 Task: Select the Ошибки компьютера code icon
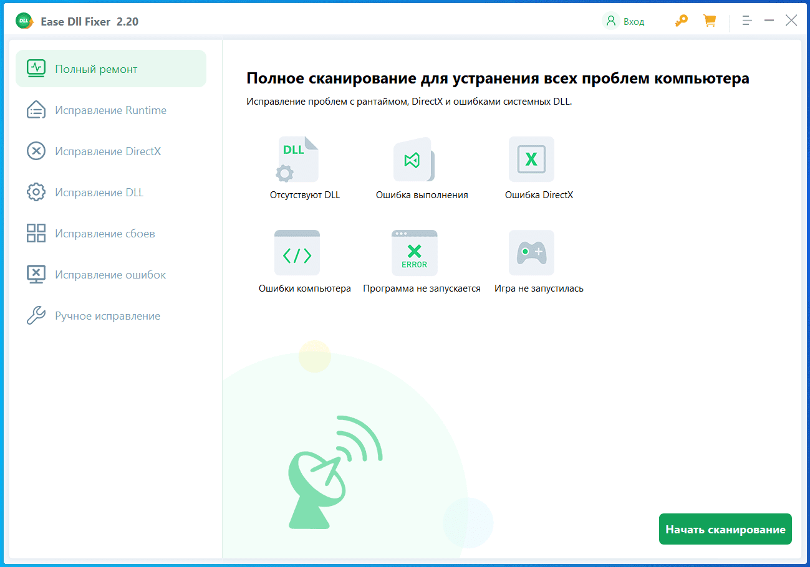[297, 253]
